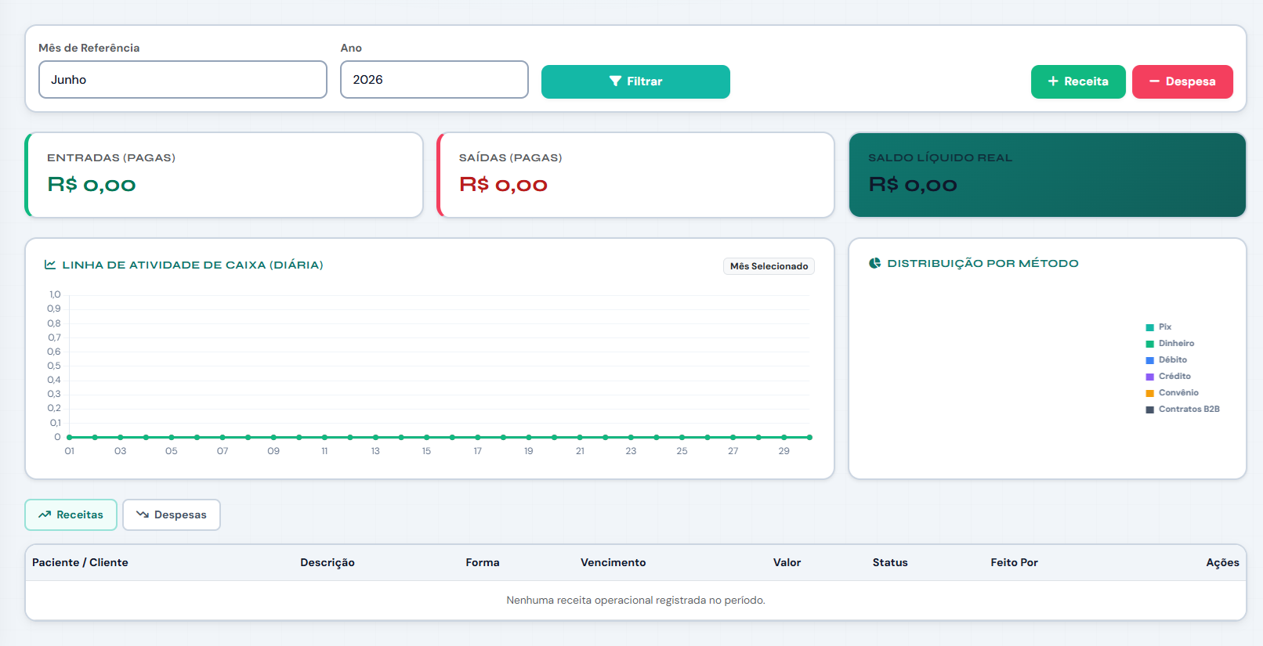Toggle Débito legend color swatch
This screenshot has width=1263, height=646.
(x=1150, y=360)
